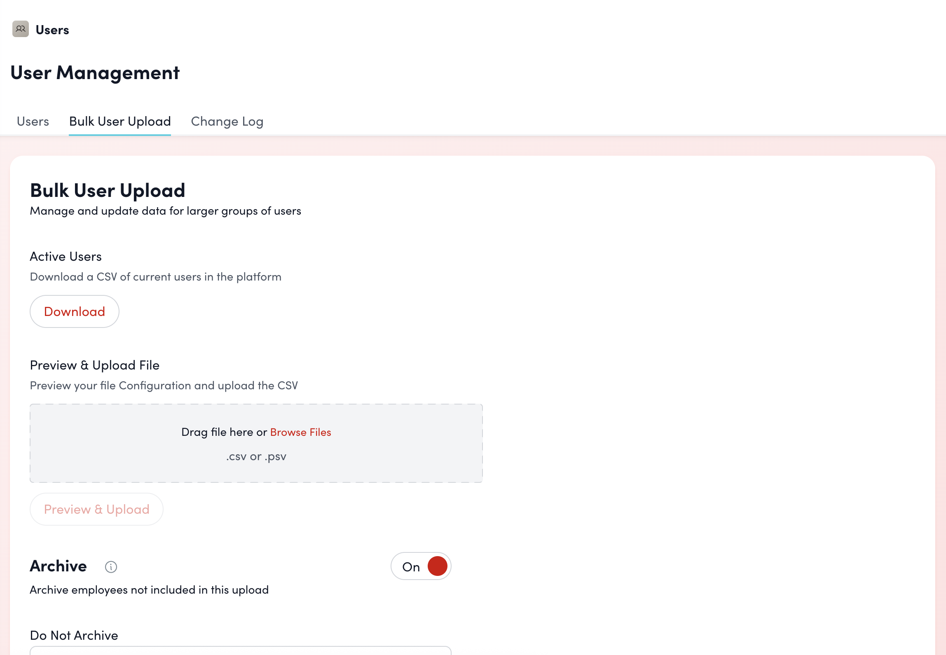Click the info circle beside Archive heading
The height and width of the screenshot is (655, 946).
coord(110,567)
